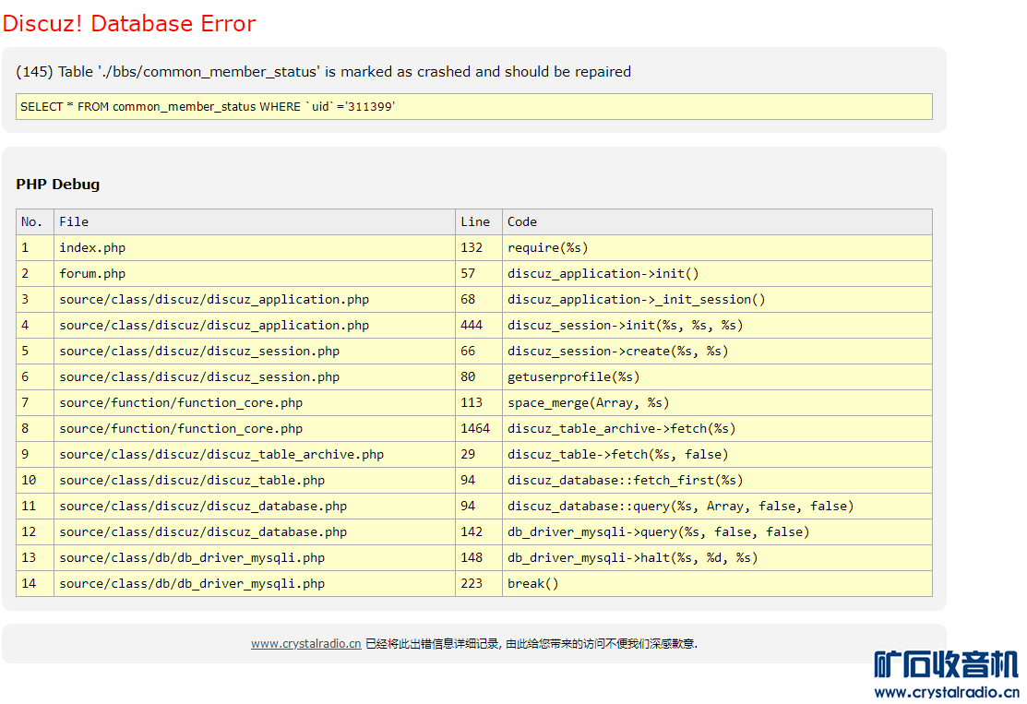This screenshot has height=704, width=1027.
Task: Click 'discuz_database::query(%s, Array, false, false)' cell
Action: tap(717, 507)
